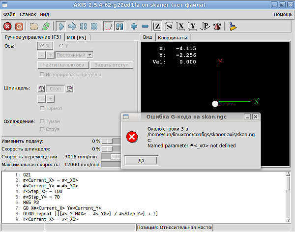Screen dimensions: 295x232
Task: Switch to Вид preview tab
Action: click(x=147, y=37)
